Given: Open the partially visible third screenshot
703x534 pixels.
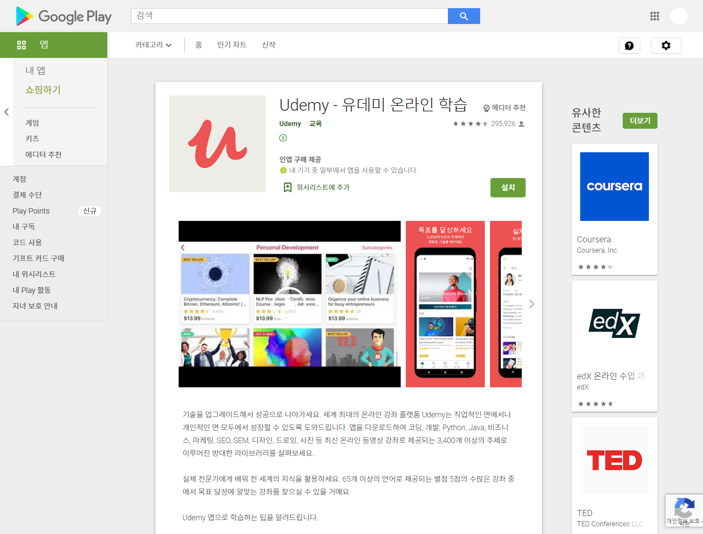Looking at the screenshot, I should [x=506, y=304].
